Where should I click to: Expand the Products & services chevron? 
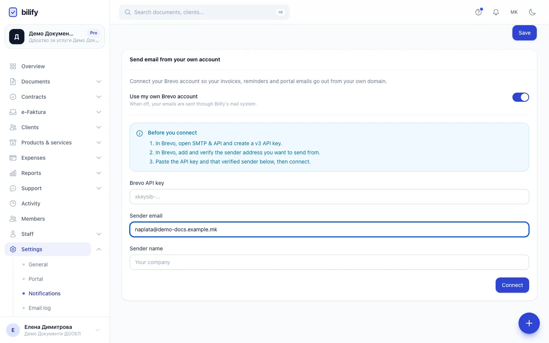99,143
